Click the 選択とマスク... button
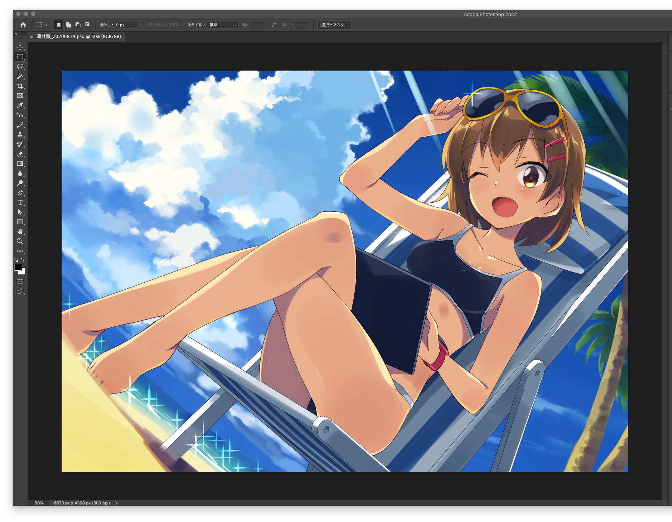The height and width of the screenshot is (522, 672). [x=334, y=25]
